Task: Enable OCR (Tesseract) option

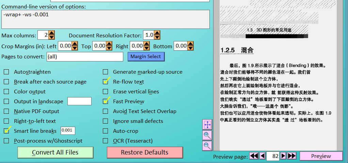Action: click(x=106, y=141)
